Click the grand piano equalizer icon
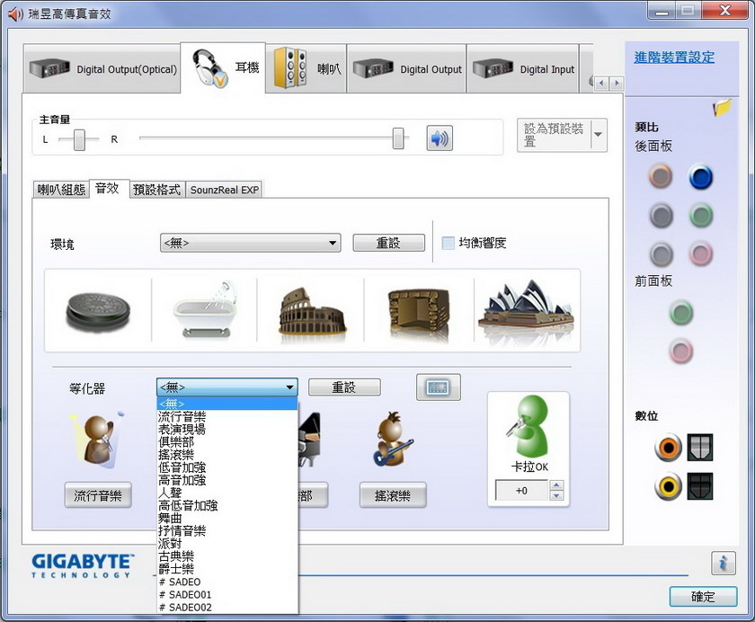 309,439
